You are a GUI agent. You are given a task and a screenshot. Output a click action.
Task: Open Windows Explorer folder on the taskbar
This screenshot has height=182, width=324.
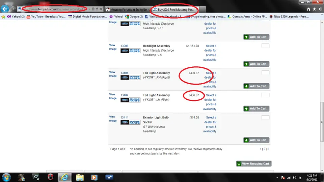[80, 177]
